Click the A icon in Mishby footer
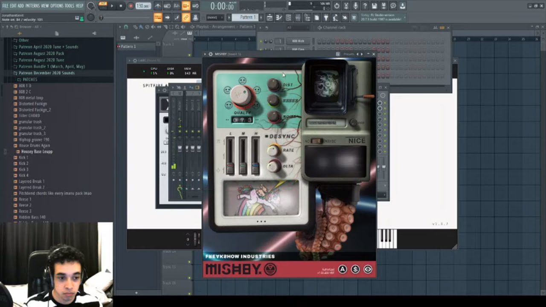The width and height of the screenshot is (546, 307). click(x=343, y=269)
